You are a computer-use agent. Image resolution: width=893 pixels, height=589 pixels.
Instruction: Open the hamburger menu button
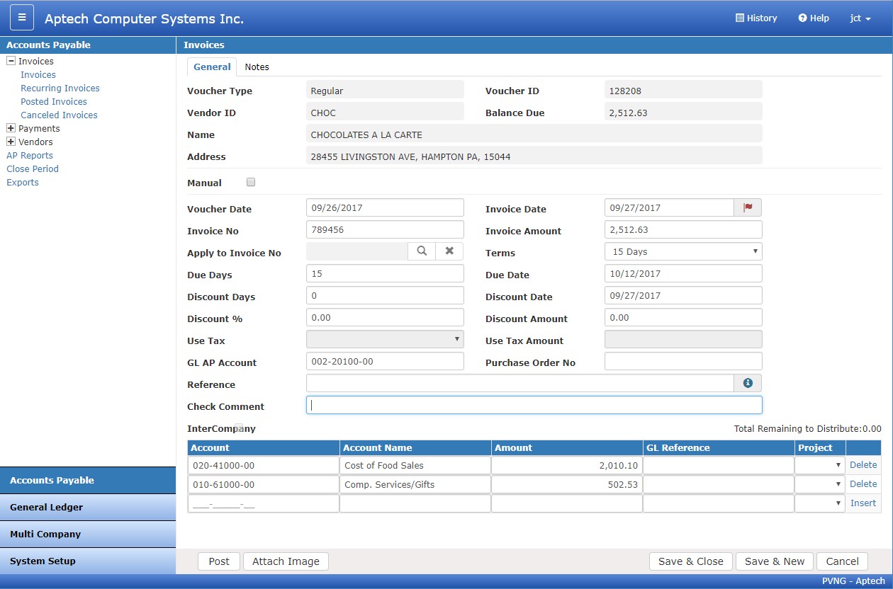(22, 18)
